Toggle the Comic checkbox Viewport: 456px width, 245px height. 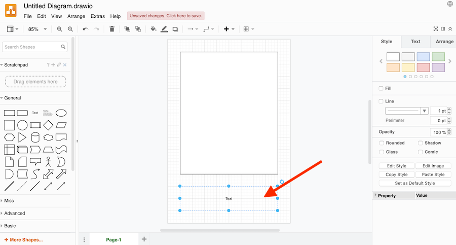(x=420, y=152)
